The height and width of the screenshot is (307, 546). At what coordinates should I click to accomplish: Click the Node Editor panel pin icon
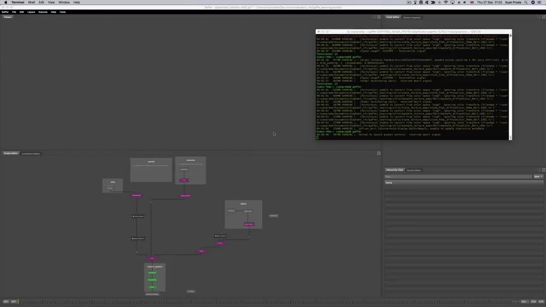pyautogui.click(x=539, y=17)
